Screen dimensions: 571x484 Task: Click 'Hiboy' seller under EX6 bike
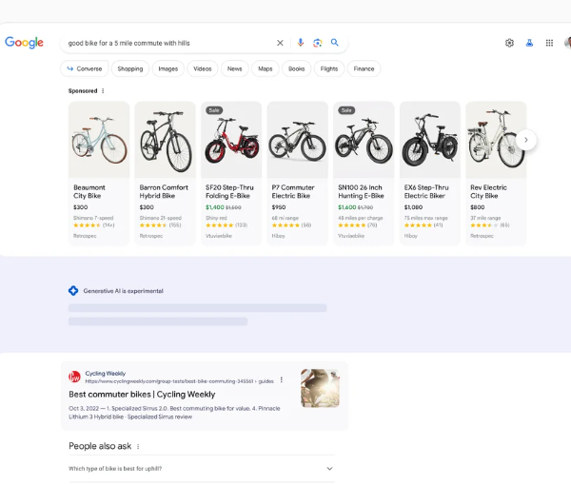411,236
